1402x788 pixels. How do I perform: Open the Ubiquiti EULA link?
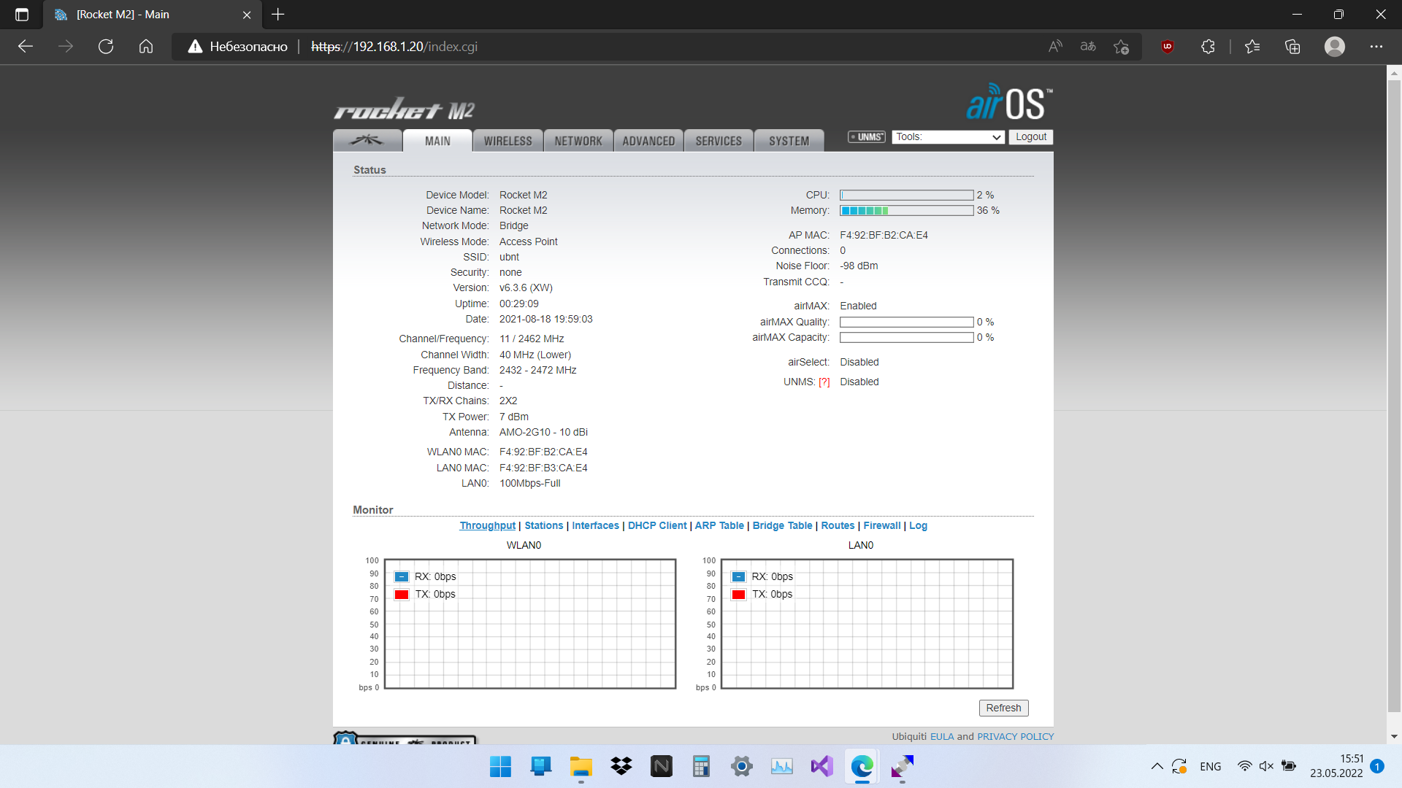point(942,736)
